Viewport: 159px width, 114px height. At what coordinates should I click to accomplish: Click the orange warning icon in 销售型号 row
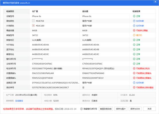point(134,35)
